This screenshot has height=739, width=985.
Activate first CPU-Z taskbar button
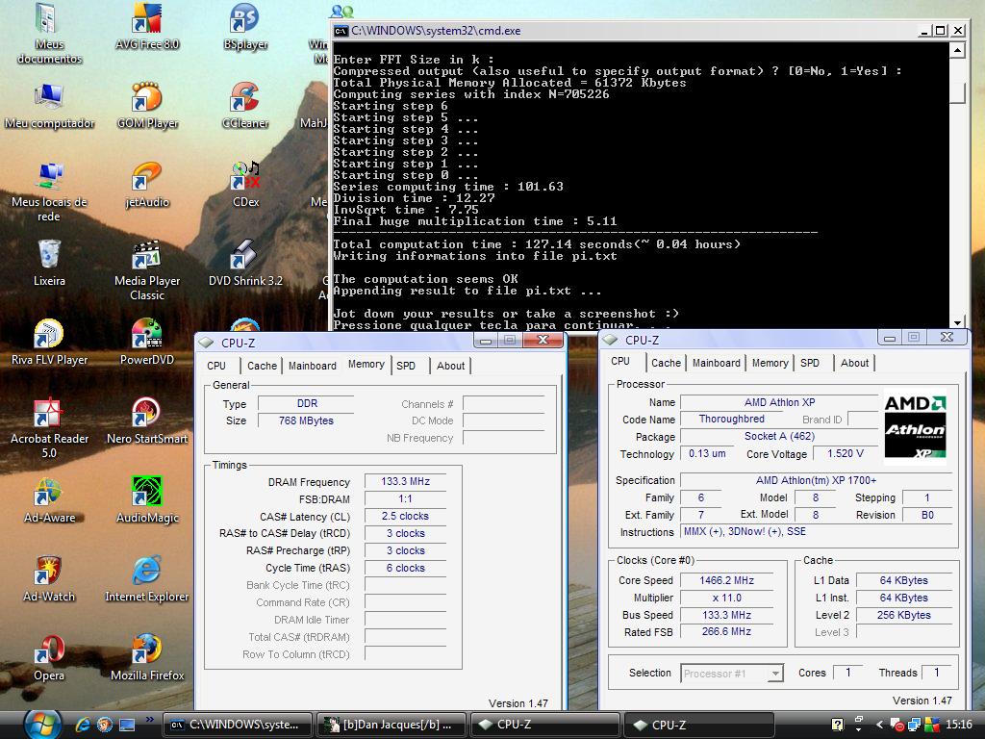click(545, 725)
